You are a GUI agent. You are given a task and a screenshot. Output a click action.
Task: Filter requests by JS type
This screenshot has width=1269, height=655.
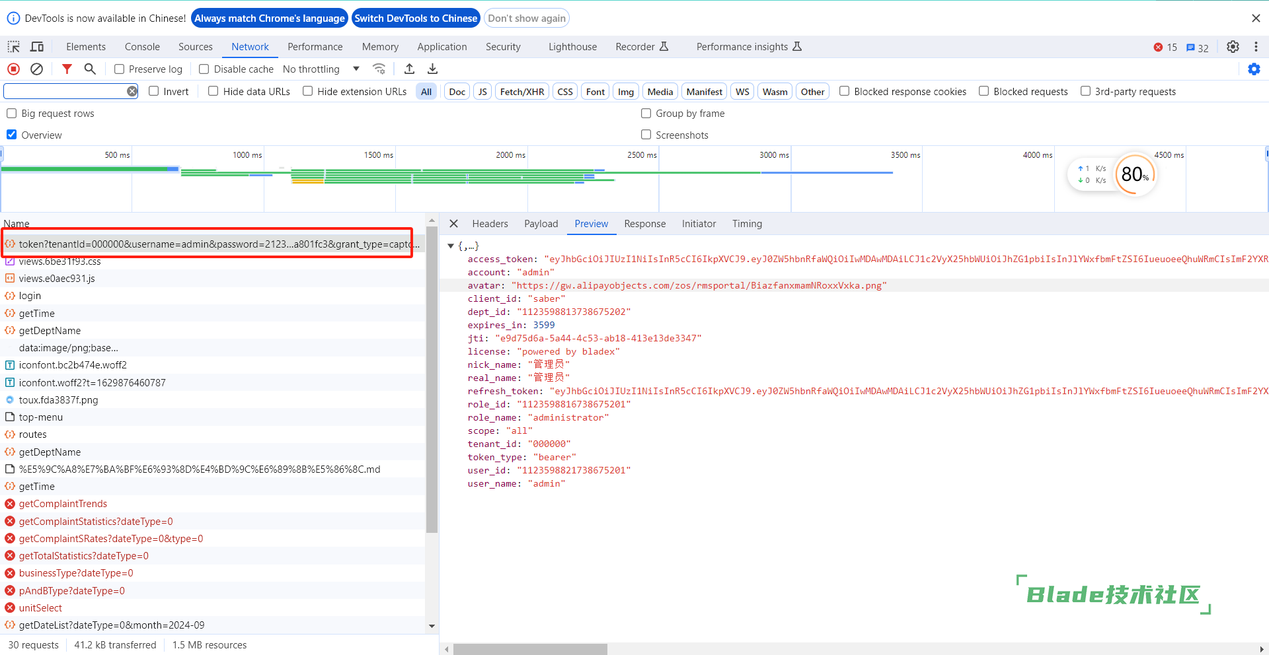pos(482,92)
